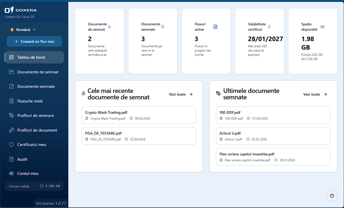Click the dashboard grid icon in sidebar

coord(11,57)
